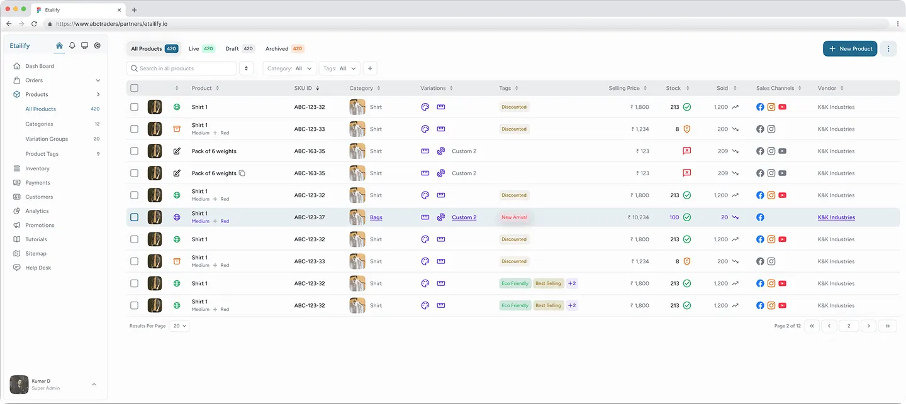Click dumbbell variation icon in ABC-123-37 row
This screenshot has height=404, width=906.
441,217
